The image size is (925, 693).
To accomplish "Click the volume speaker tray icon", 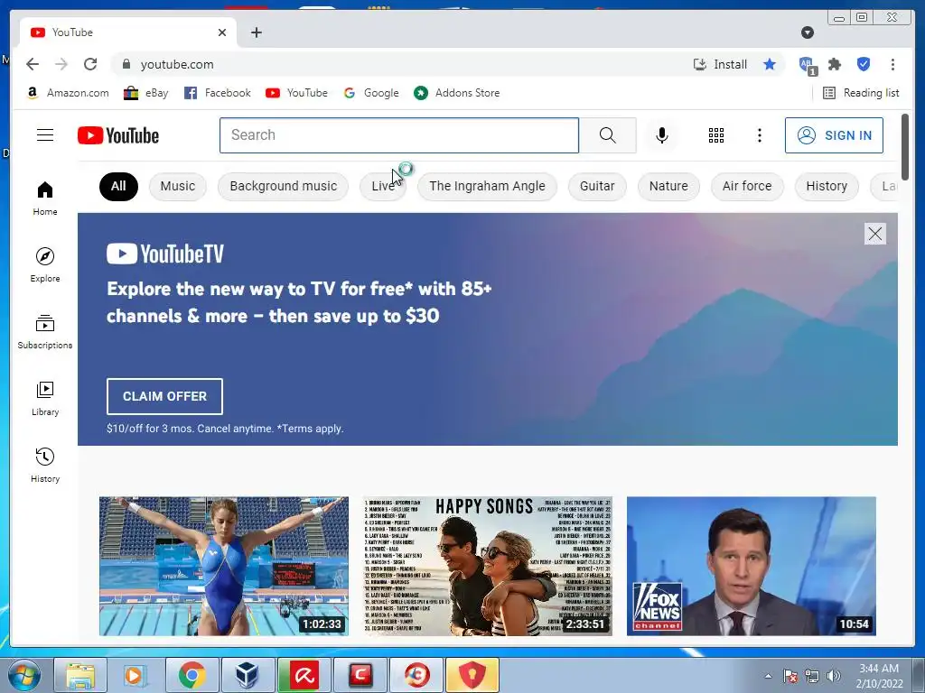I will pyautogui.click(x=833, y=676).
